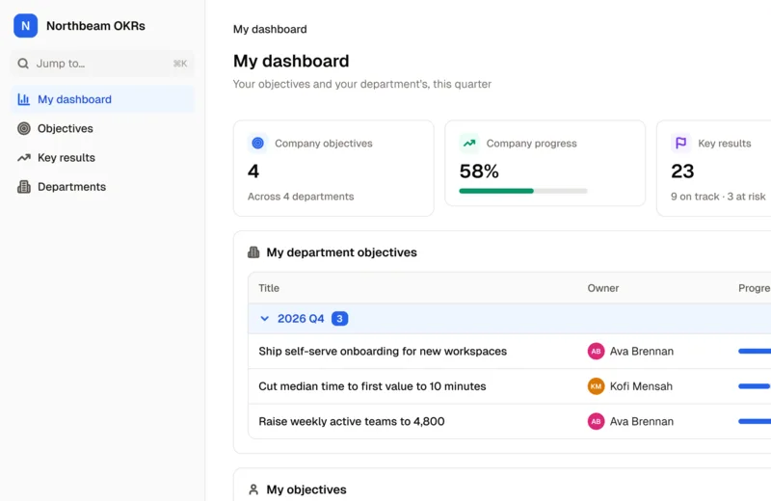
Task: Click Ava Brennan's avatar in weekly active teams row
Action: [596, 421]
